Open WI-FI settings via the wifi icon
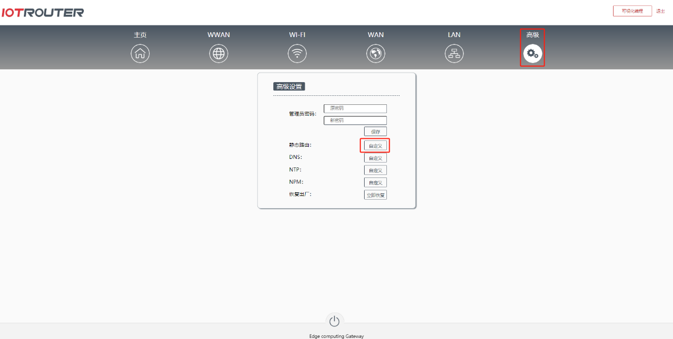Image resolution: width=673 pixels, height=339 pixels. [297, 53]
